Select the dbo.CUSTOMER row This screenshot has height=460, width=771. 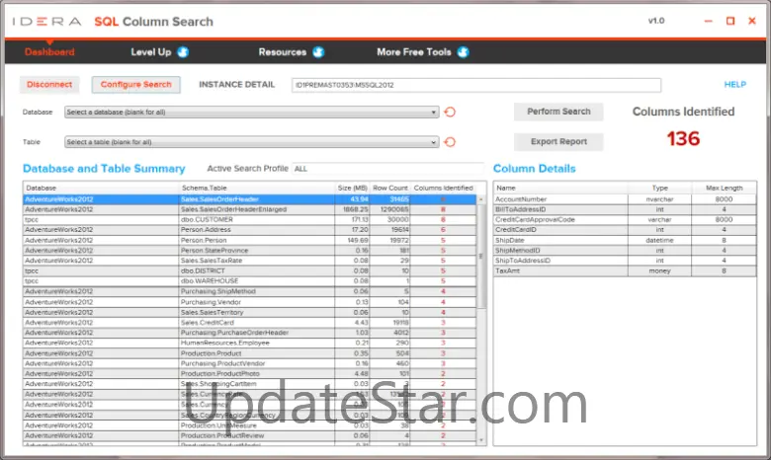(250, 219)
